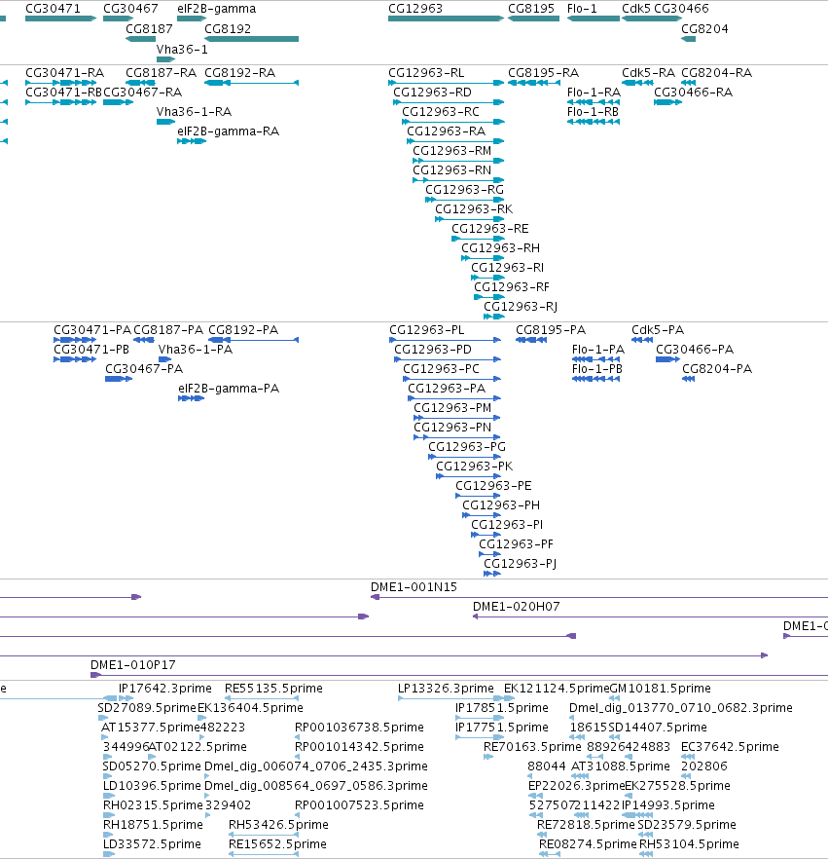Select protein CG8192-PA label

point(243,330)
